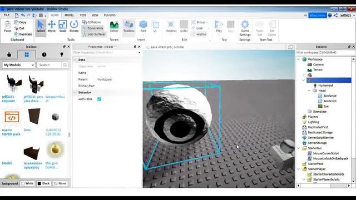Switch to the TEST ribbon tab

coord(83,15)
